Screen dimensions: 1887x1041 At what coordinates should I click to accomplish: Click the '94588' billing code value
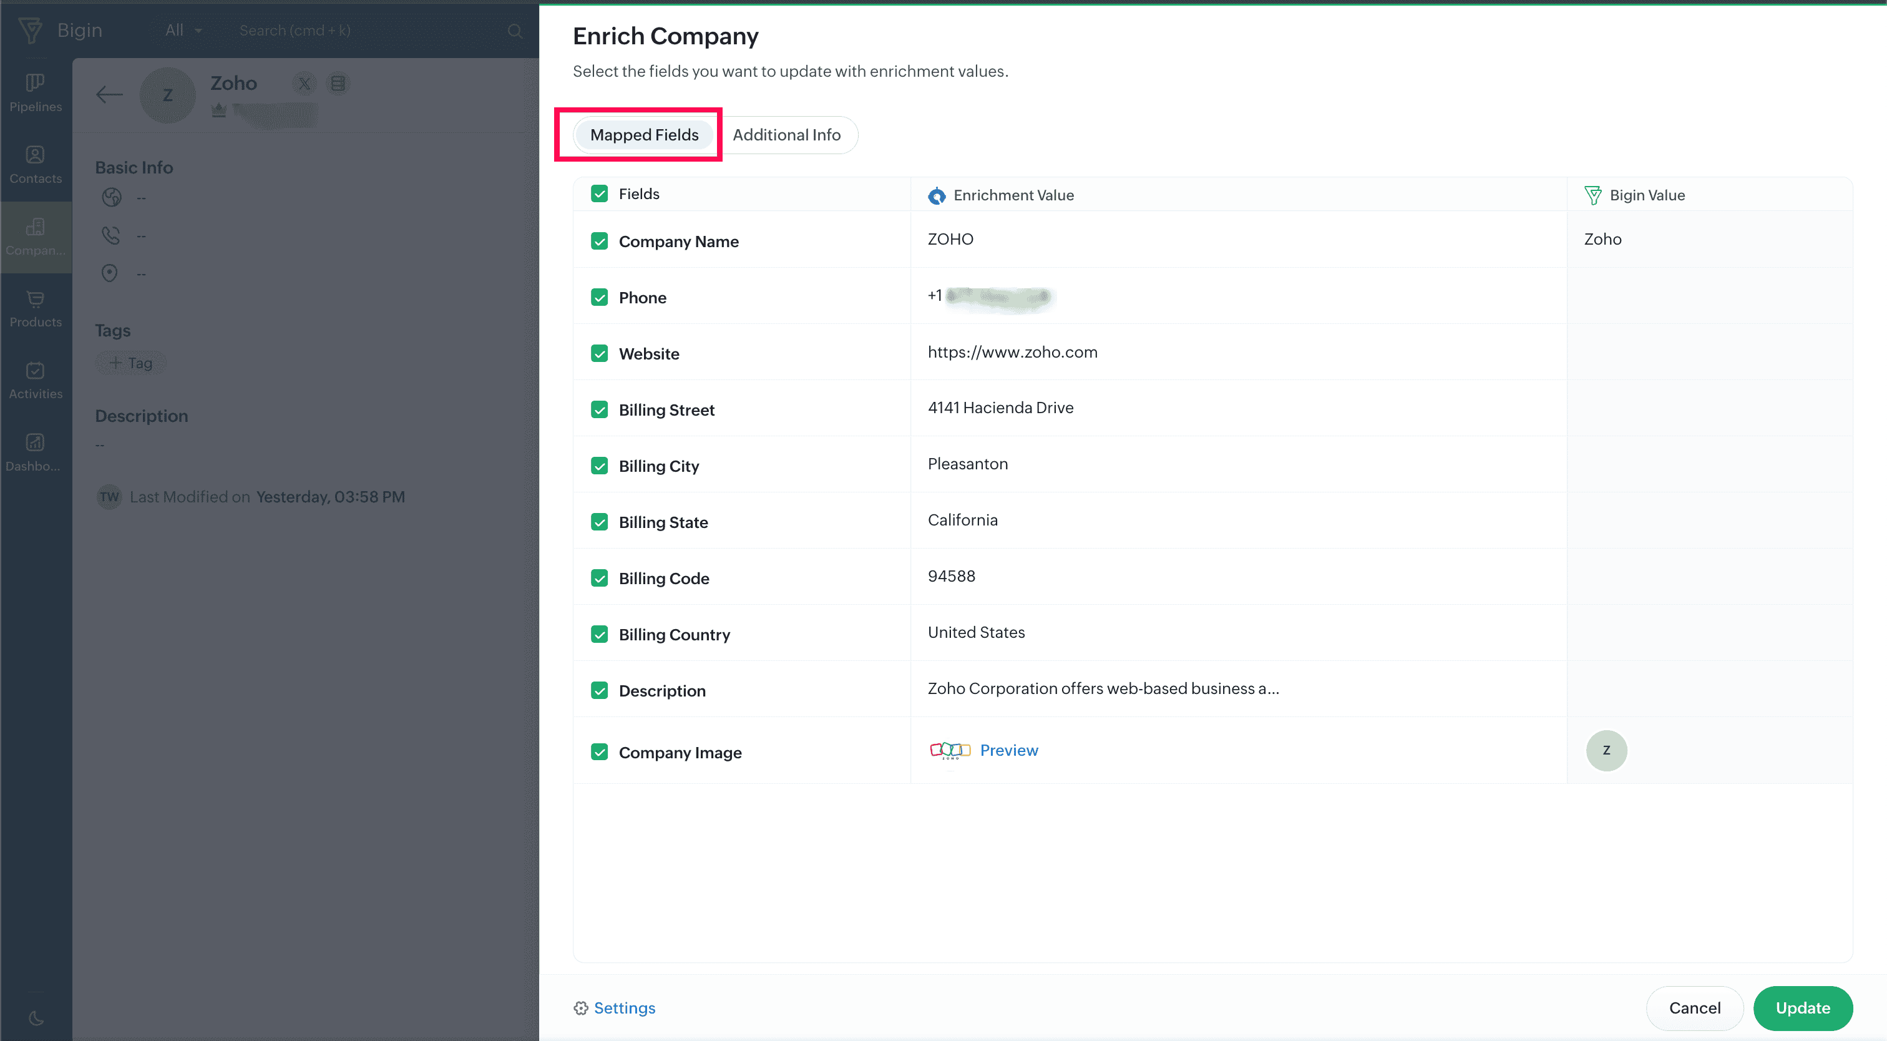[952, 577]
